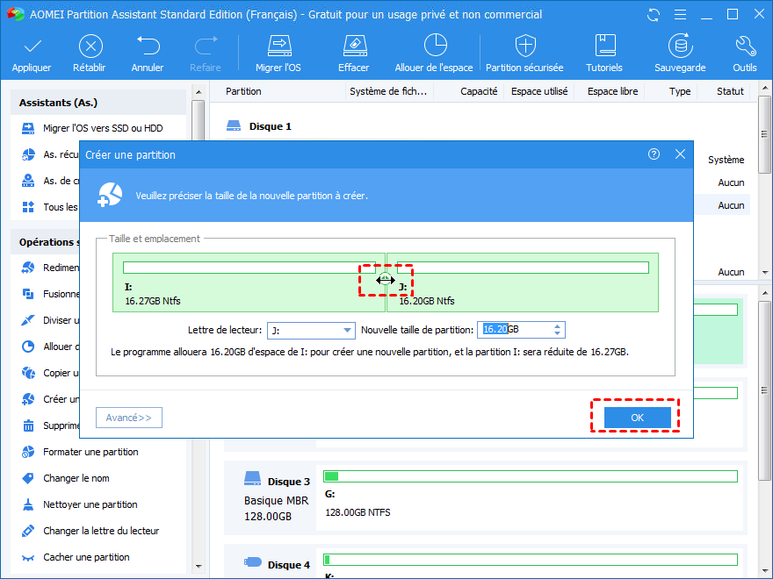Increase partition size with up arrow
The image size is (773, 579).
click(x=557, y=326)
